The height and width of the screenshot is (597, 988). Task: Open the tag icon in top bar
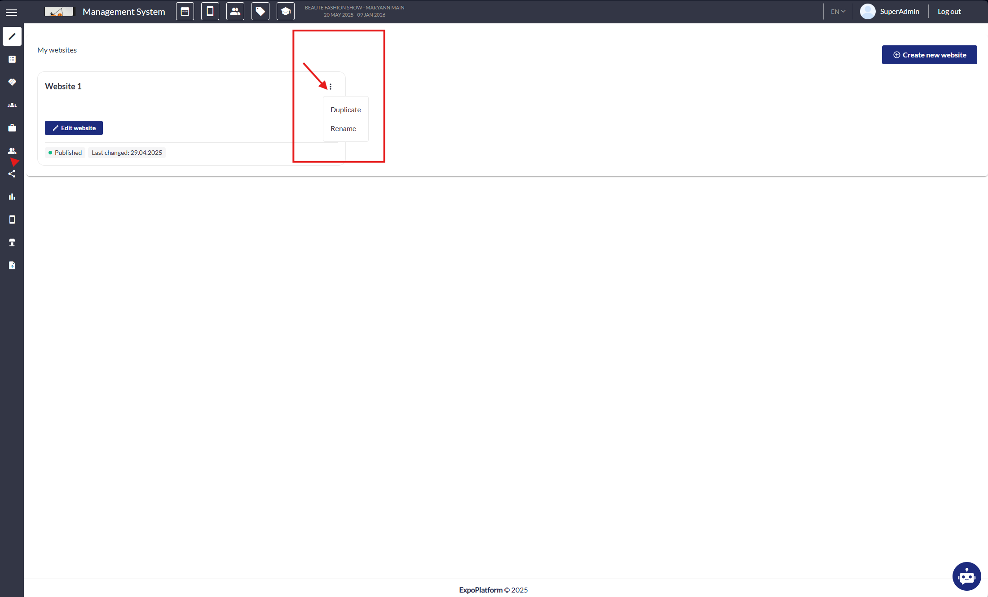260,12
